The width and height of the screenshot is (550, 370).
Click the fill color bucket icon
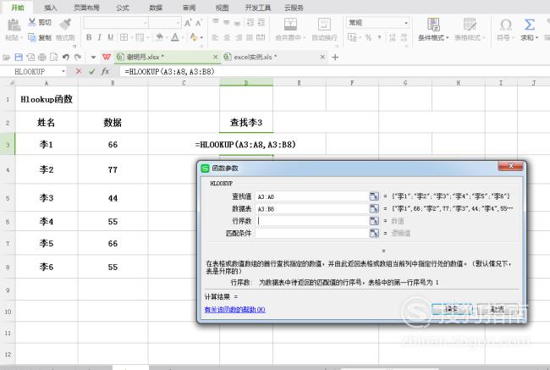click(x=160, y=37)
